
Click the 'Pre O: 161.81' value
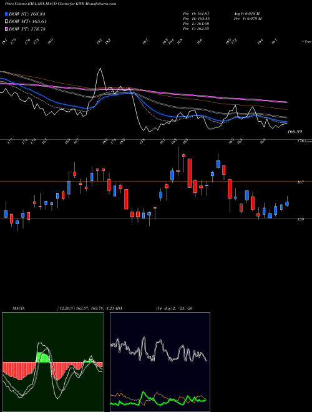click(196, 14)
